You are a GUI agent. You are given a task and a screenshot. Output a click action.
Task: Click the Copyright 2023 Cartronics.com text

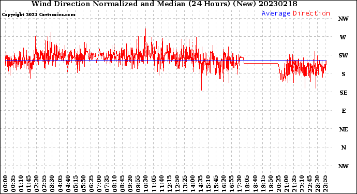(38, 14)
